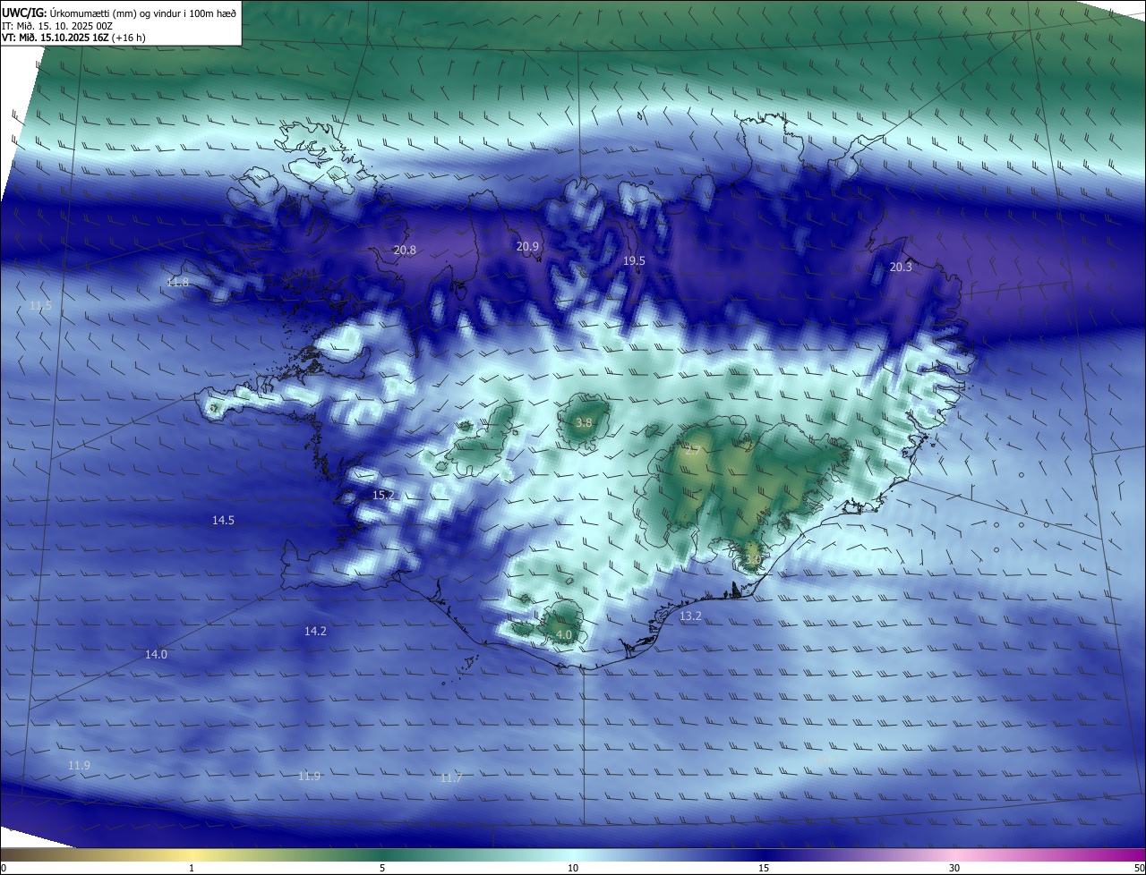Click the 3.8 value on the glacier
Viewport: 1146px width, 875px height.
584,422
